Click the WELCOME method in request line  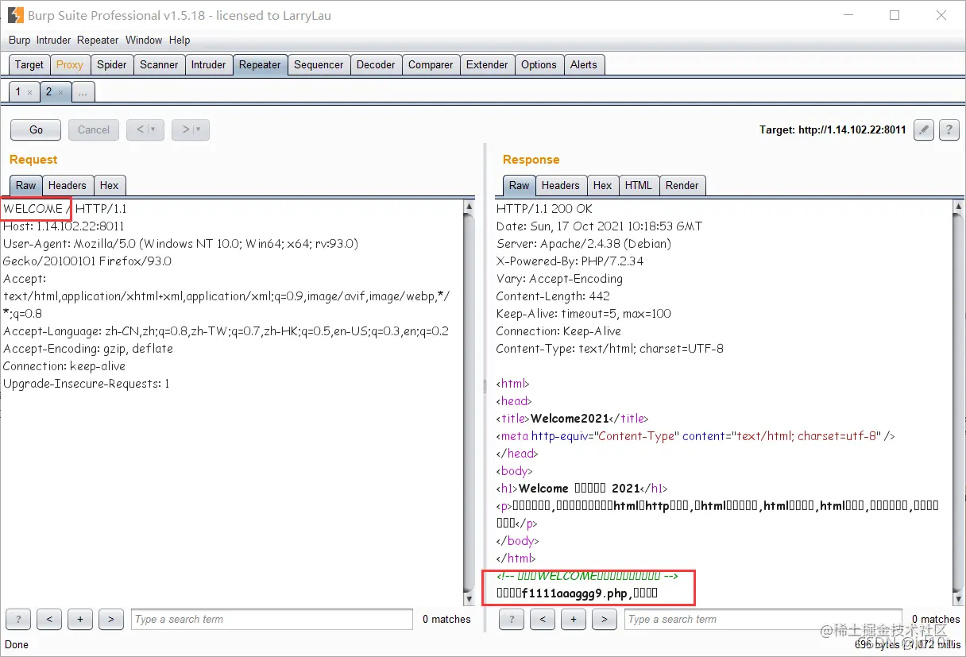point(33,209)
